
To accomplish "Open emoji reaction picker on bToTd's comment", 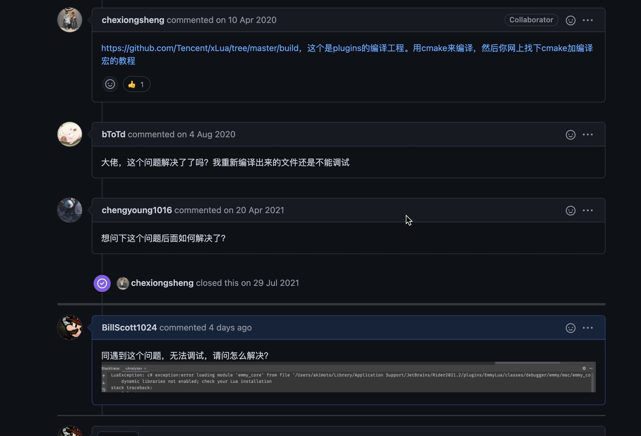I will coord(570,134).
